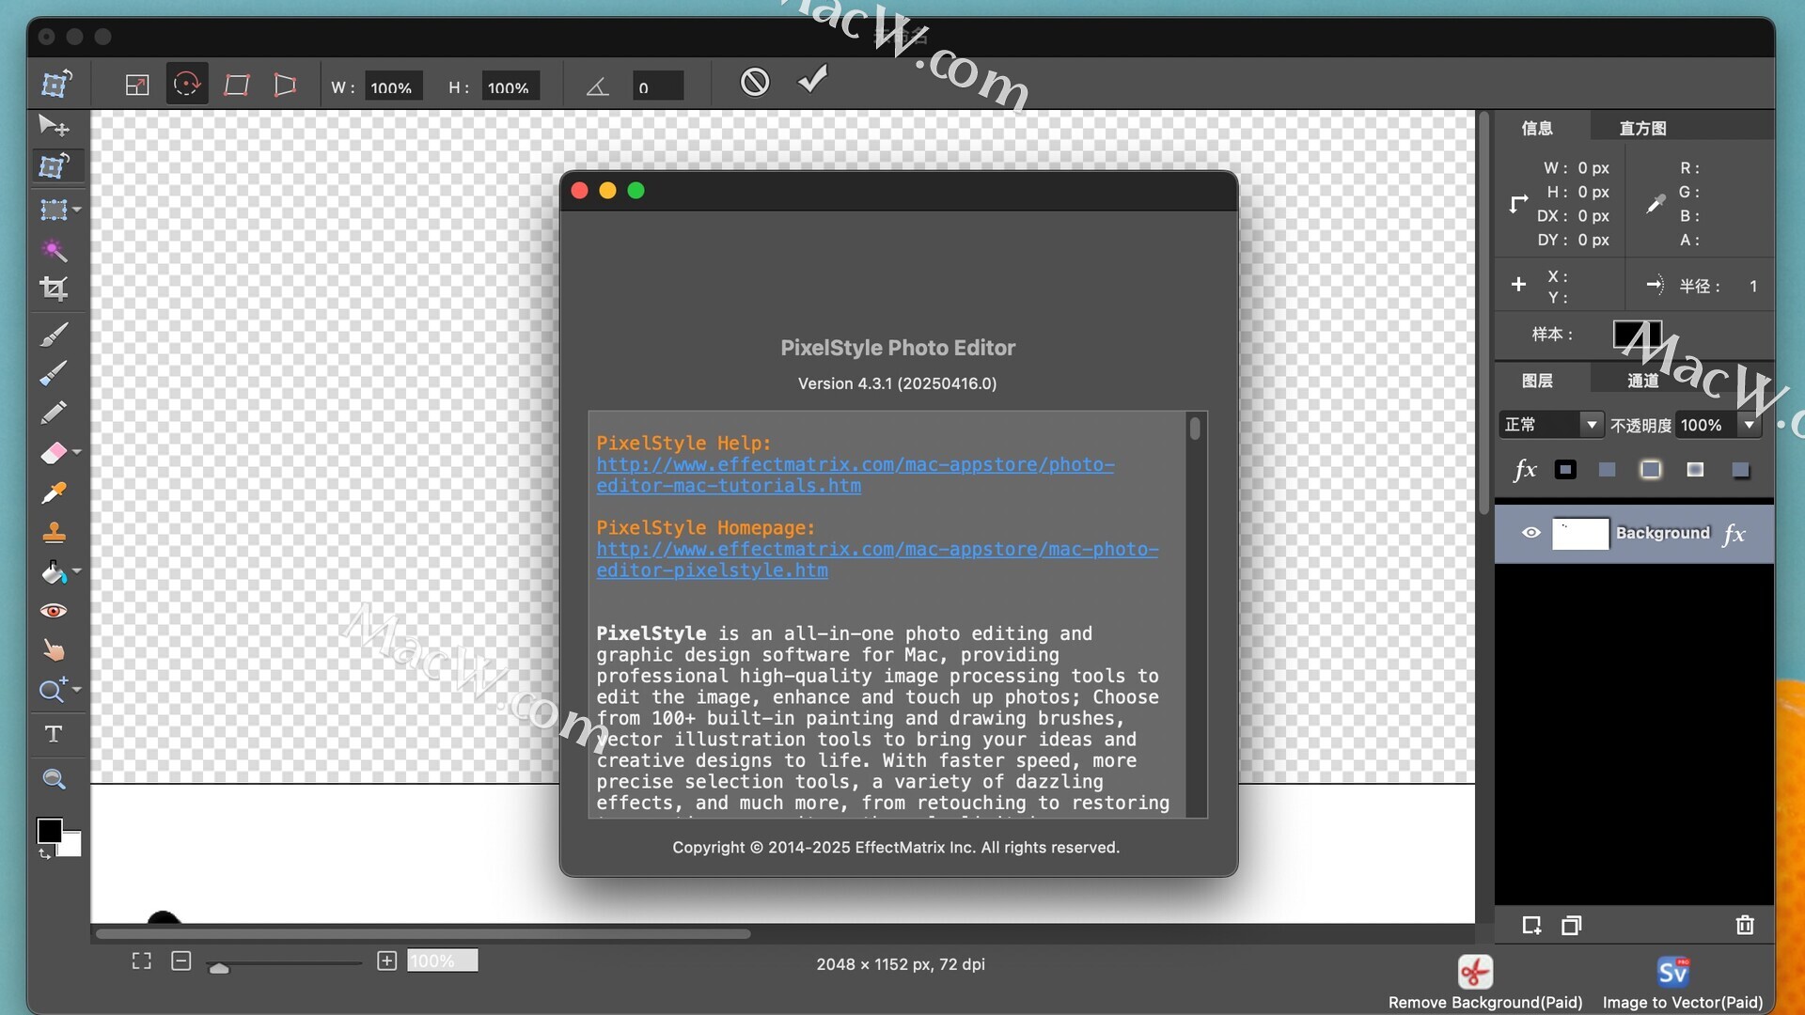Open the 不透明度 opacity dropdown arrow
The image size is (1805, 1015).
coord(1750,425)
